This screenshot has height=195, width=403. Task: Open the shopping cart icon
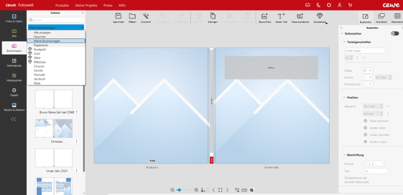point(350,5)
